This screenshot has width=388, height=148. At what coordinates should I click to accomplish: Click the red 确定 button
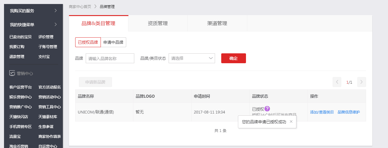tap(234, 58)
